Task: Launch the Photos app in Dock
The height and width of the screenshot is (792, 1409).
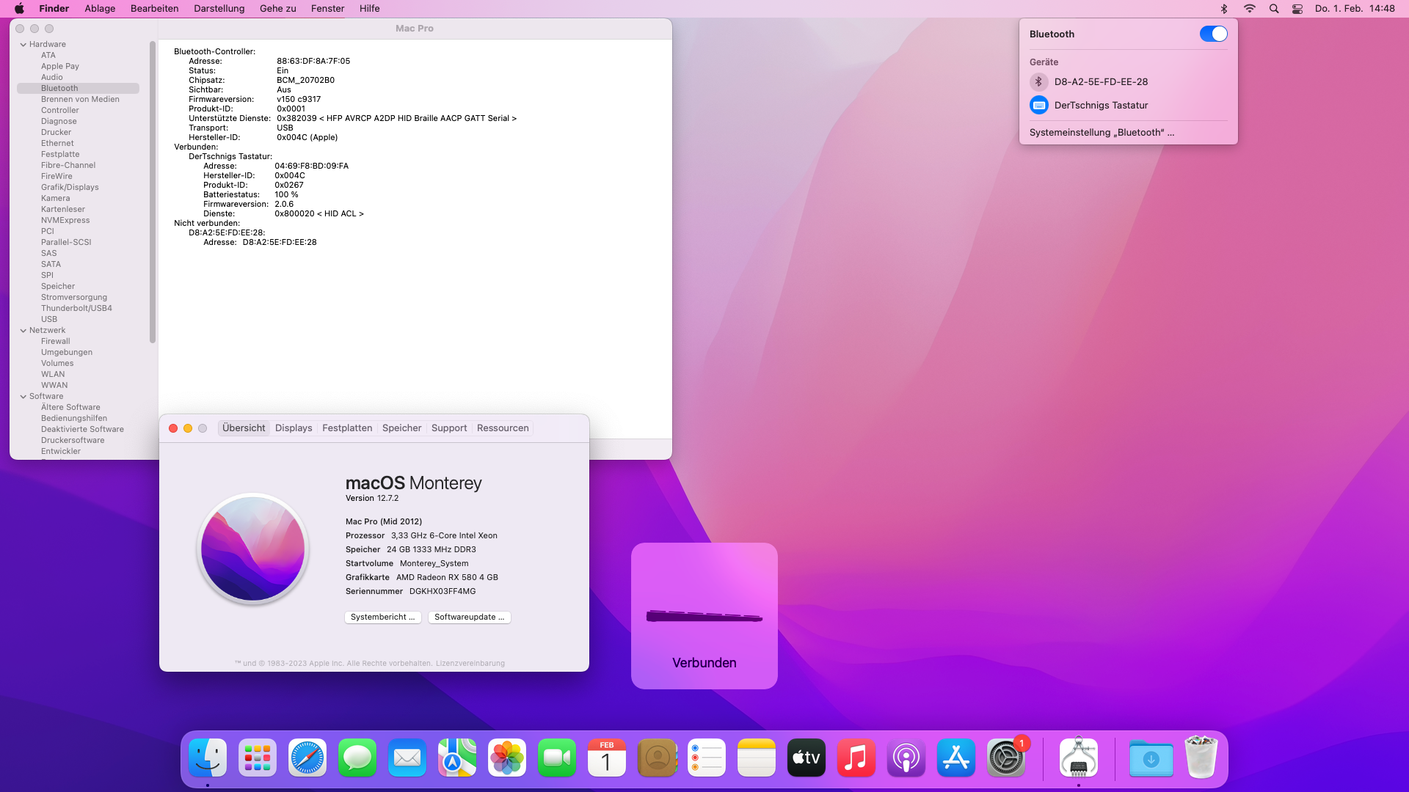Action: click(507, 758)
